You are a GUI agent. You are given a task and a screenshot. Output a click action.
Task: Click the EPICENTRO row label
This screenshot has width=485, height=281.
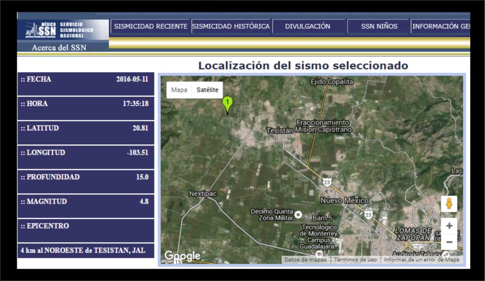point(45,226)
